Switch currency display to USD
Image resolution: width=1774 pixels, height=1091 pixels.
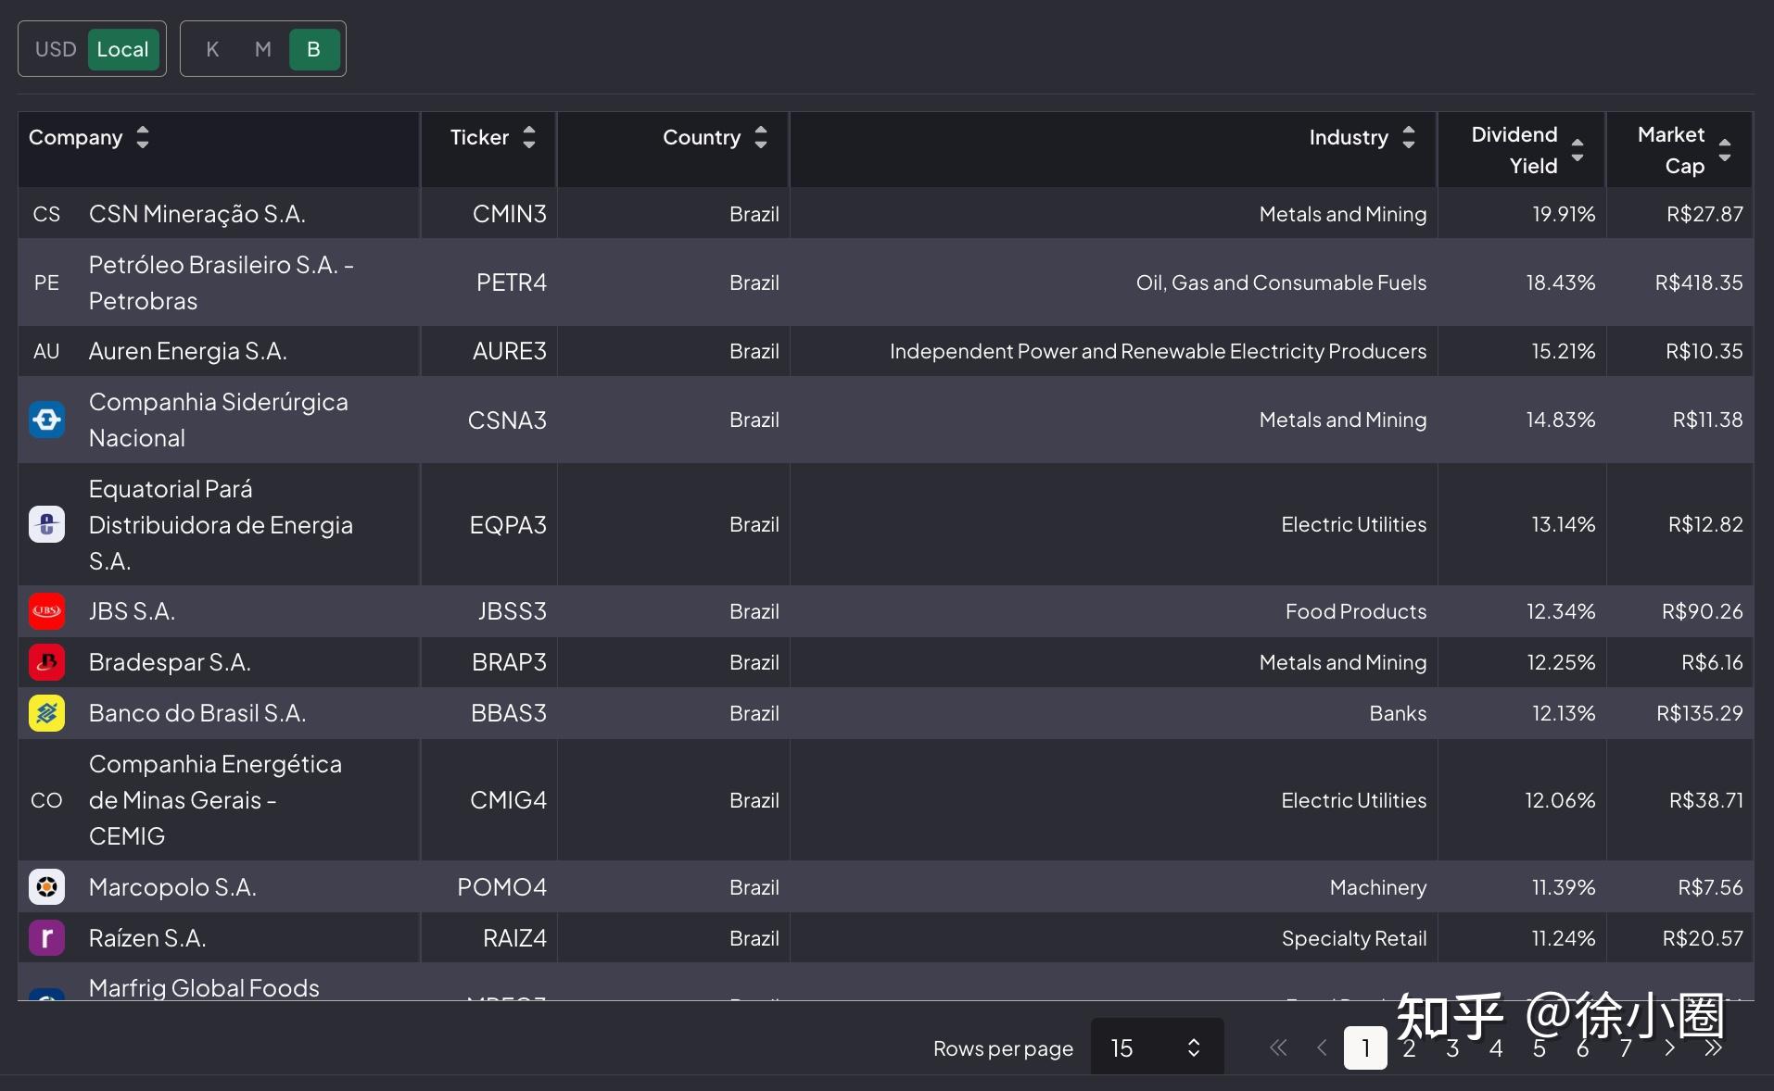[x=56, y=49]
